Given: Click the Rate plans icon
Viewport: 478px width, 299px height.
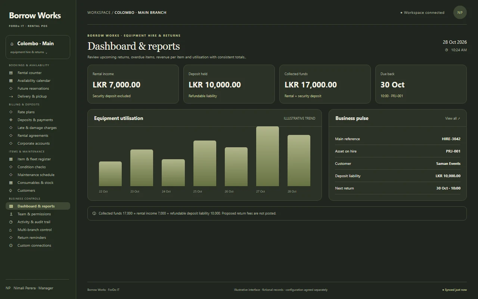Looking at the screenshot, I should (x=11, y=112).
